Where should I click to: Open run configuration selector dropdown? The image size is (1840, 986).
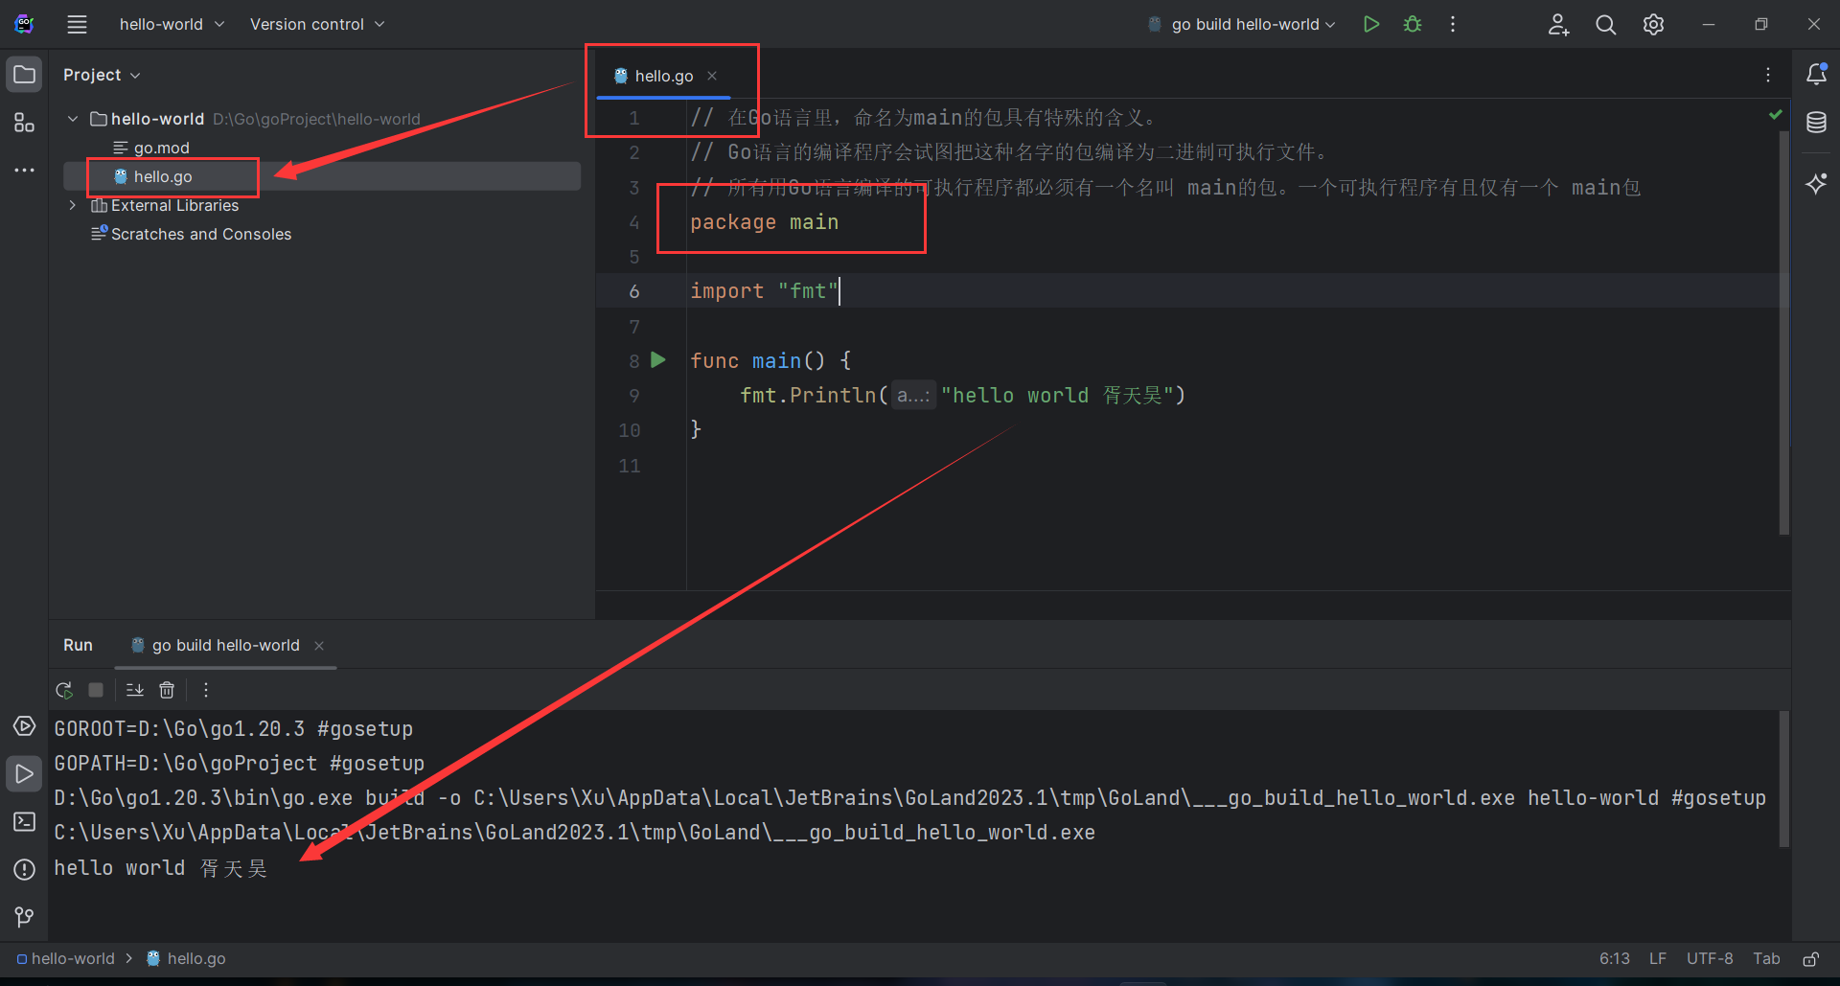coord(1242,24)
